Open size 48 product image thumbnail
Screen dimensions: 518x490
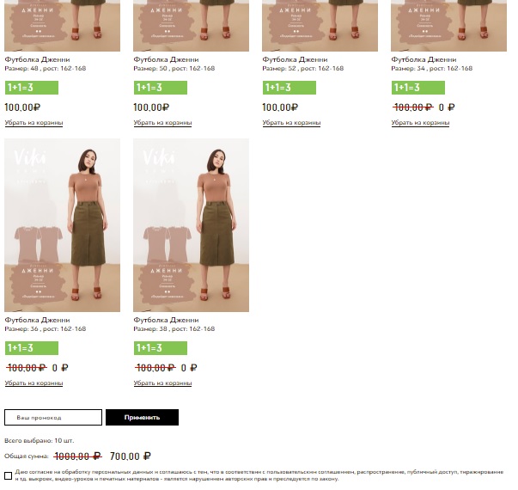coord(62,26)
